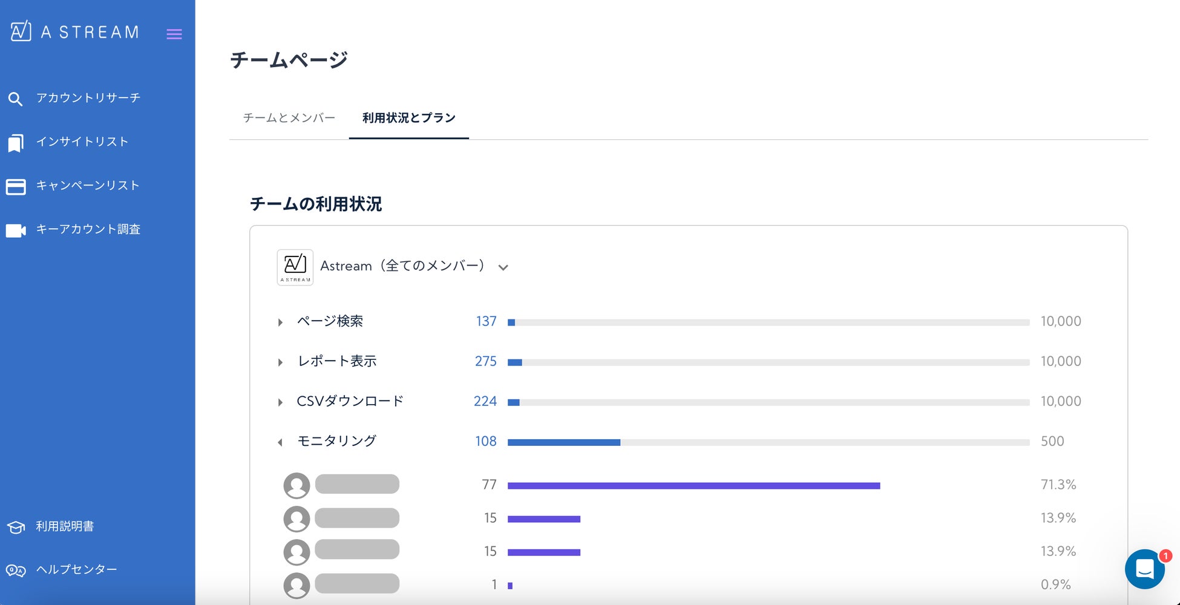Click the 71.3% member purple bar
Screen dimensions: 1180x605
point(693,486)
